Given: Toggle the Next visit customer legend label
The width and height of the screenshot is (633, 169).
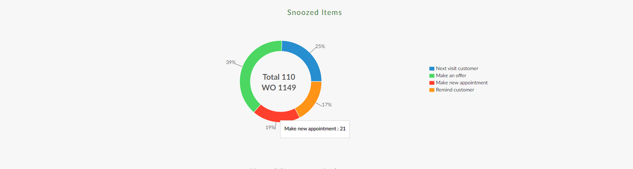Looking at the screenshot, I should (457, 68).
